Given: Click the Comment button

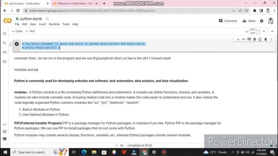Looking at the screenshot, I should (228, 21).
